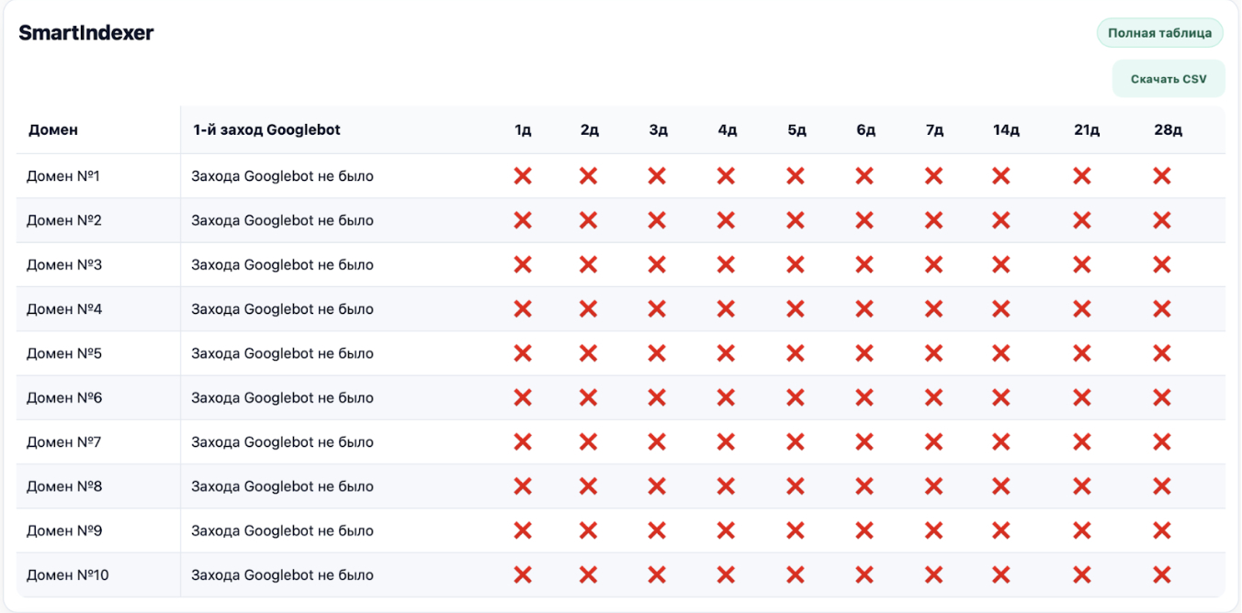The width and height of the screenshot is (1242, 613).
Task: Click the SmartIndexer title
Action: point(86,33)
